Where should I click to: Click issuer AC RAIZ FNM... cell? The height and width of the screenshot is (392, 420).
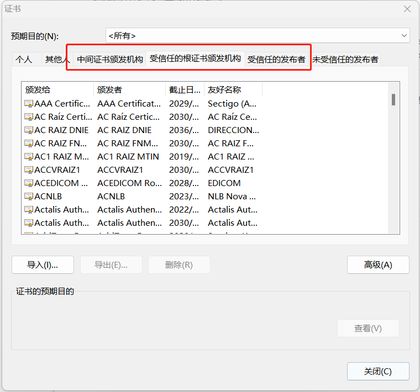128,144
